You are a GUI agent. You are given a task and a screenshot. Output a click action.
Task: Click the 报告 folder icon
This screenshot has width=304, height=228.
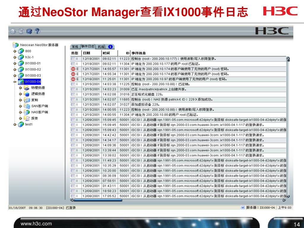(27, 118)
